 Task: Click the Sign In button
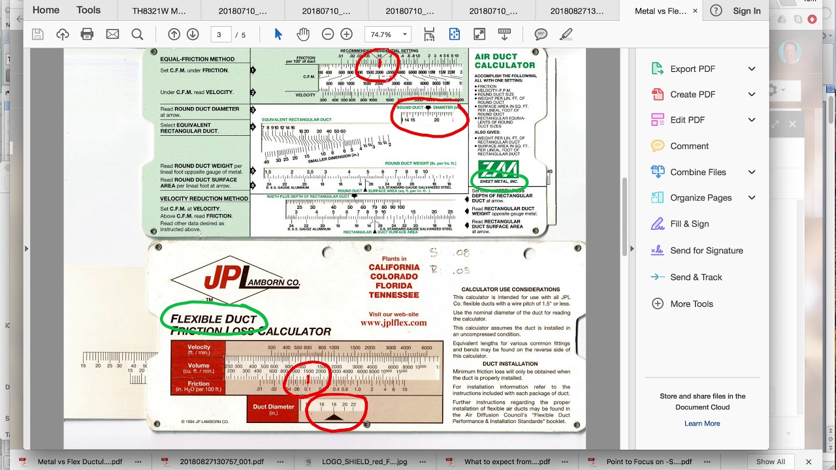pyautogui.click(x=747, y=10)
